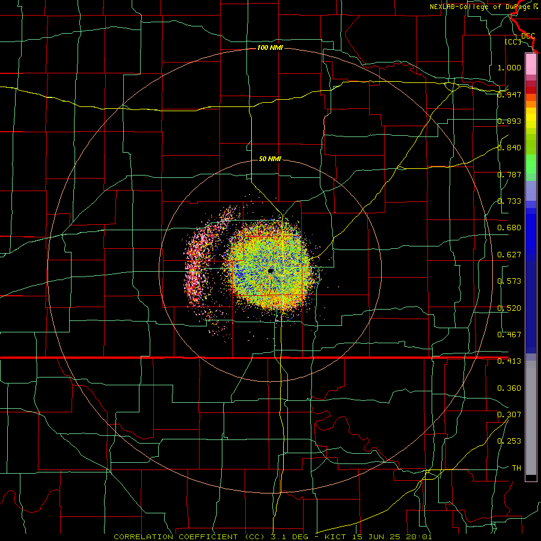The height and width of the screenshot is (541, 541).
Task: Click the "KICT" radar site identifier
Action: click(335, 537)
